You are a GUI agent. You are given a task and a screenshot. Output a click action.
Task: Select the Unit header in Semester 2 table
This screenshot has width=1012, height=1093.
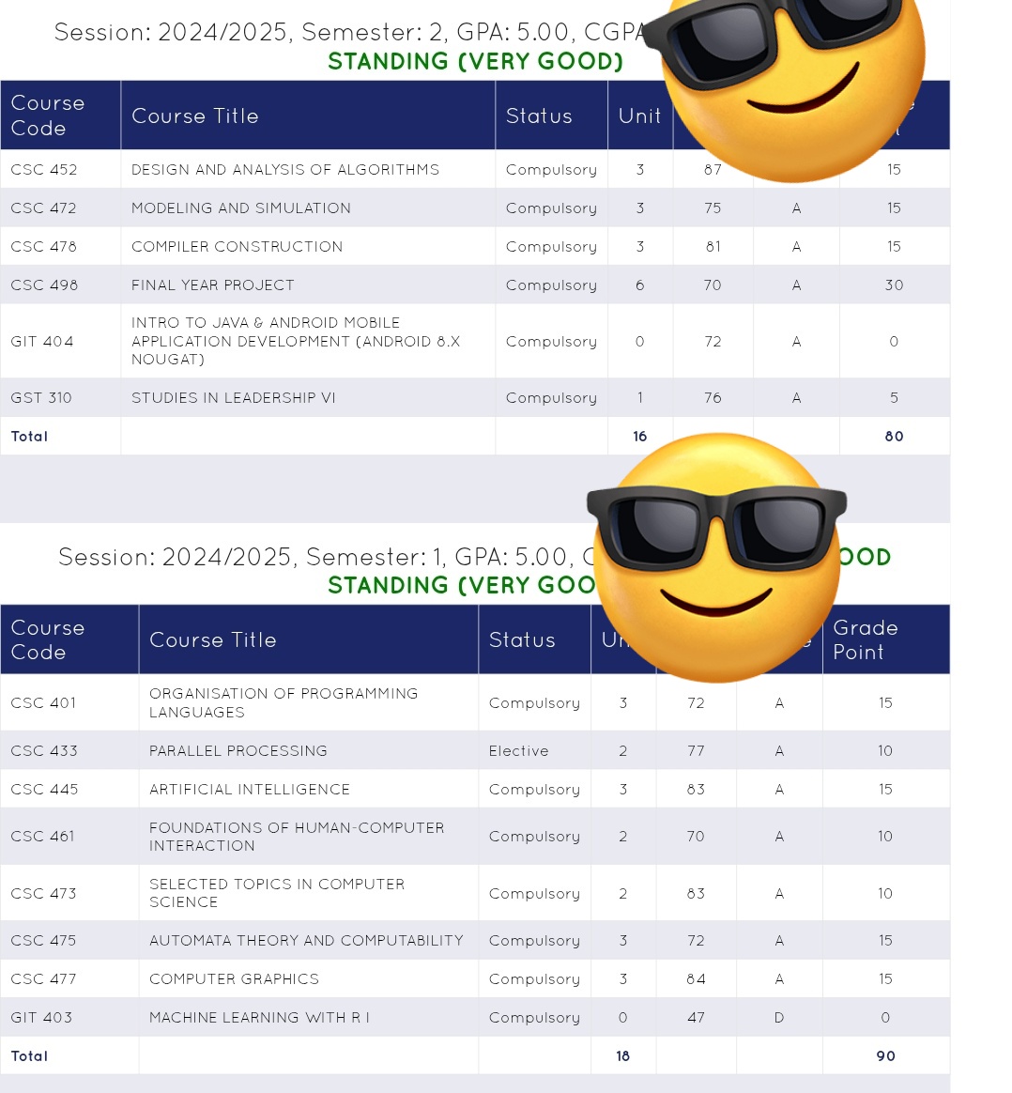click(639, 115)
